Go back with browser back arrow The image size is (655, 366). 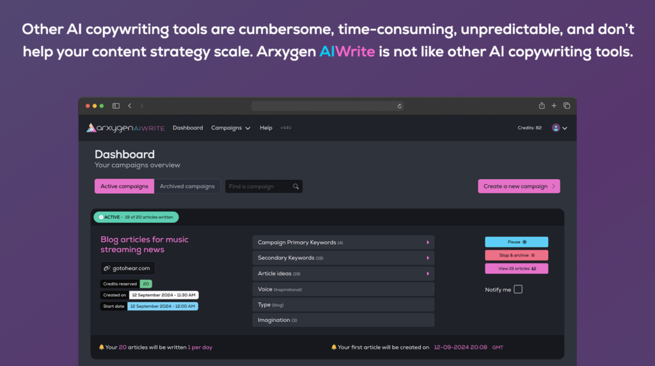[x=129, y=106]
